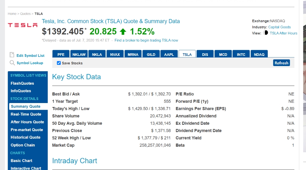
Task: Click the 1.52% change value
Action: coord(142,31)
